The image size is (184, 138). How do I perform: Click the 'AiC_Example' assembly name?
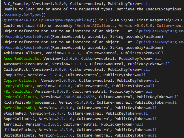(16, 4)
